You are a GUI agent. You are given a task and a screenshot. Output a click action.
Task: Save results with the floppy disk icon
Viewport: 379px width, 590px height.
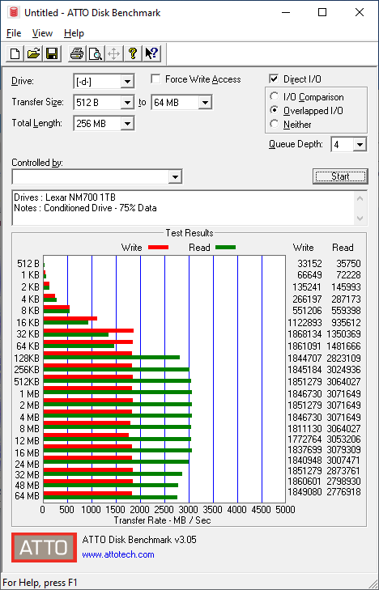click(x=52, y=53)
